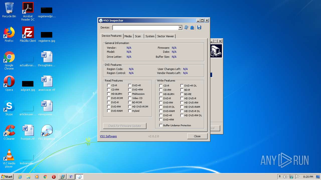Click the Cancel button in the background window
The image size is (321, 180).
[215, 128]
